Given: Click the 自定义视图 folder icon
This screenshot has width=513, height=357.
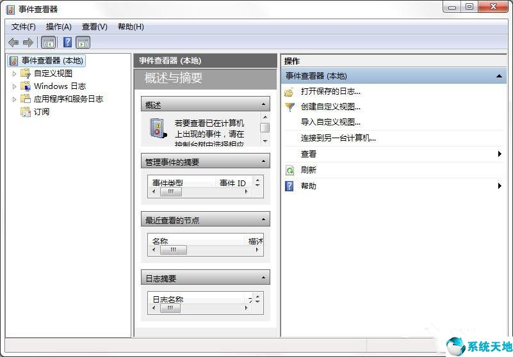Looking at the screenshot, I should click(26, 73).
